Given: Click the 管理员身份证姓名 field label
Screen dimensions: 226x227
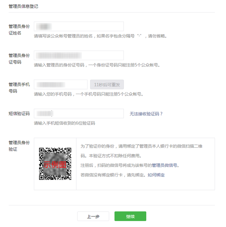Looking at the screenshot, I should coord(19,30).
